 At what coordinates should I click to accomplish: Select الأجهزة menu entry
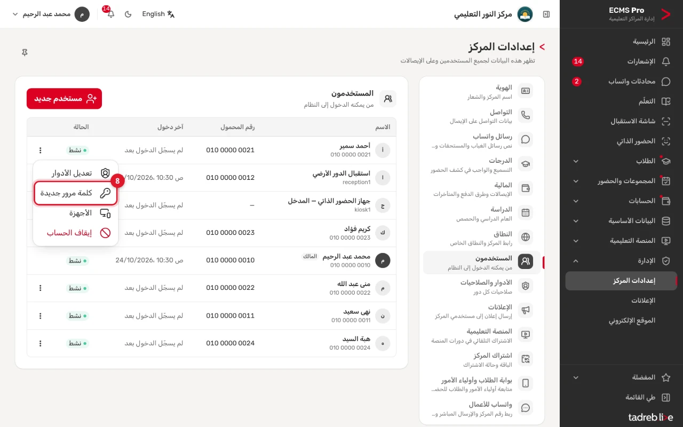pos(75,213)
